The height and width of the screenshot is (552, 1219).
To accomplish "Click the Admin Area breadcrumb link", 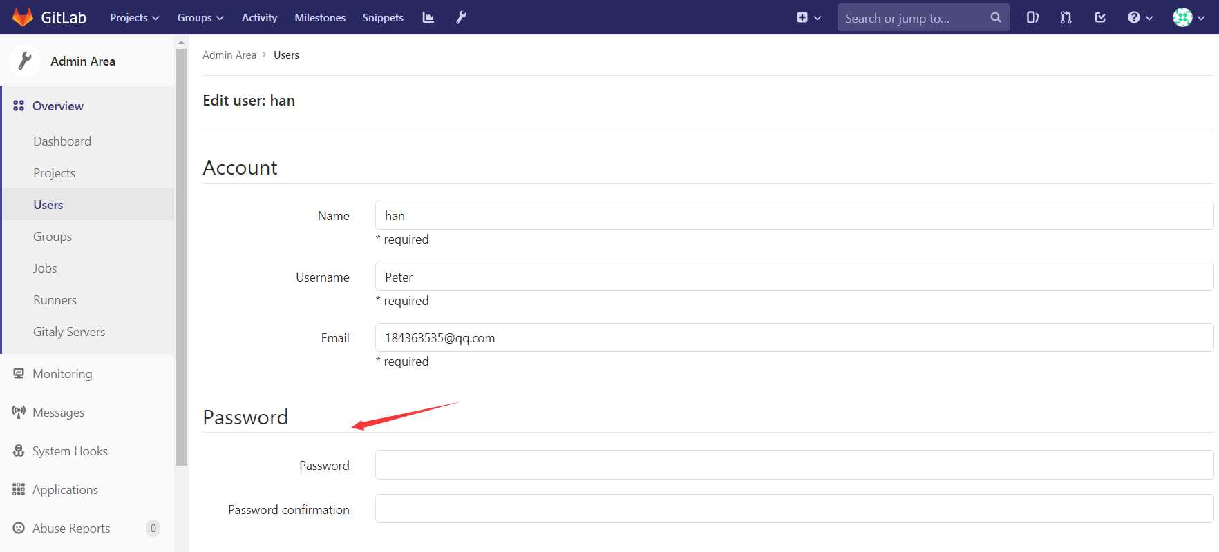I will tap(229, 55).
